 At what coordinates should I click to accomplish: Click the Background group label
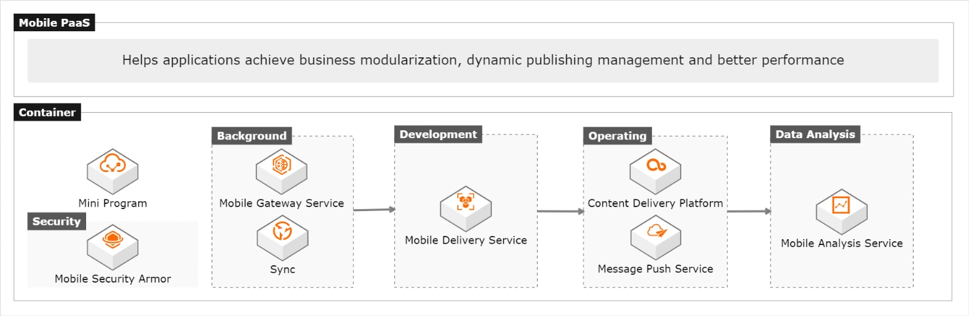[x=252, y=136]
